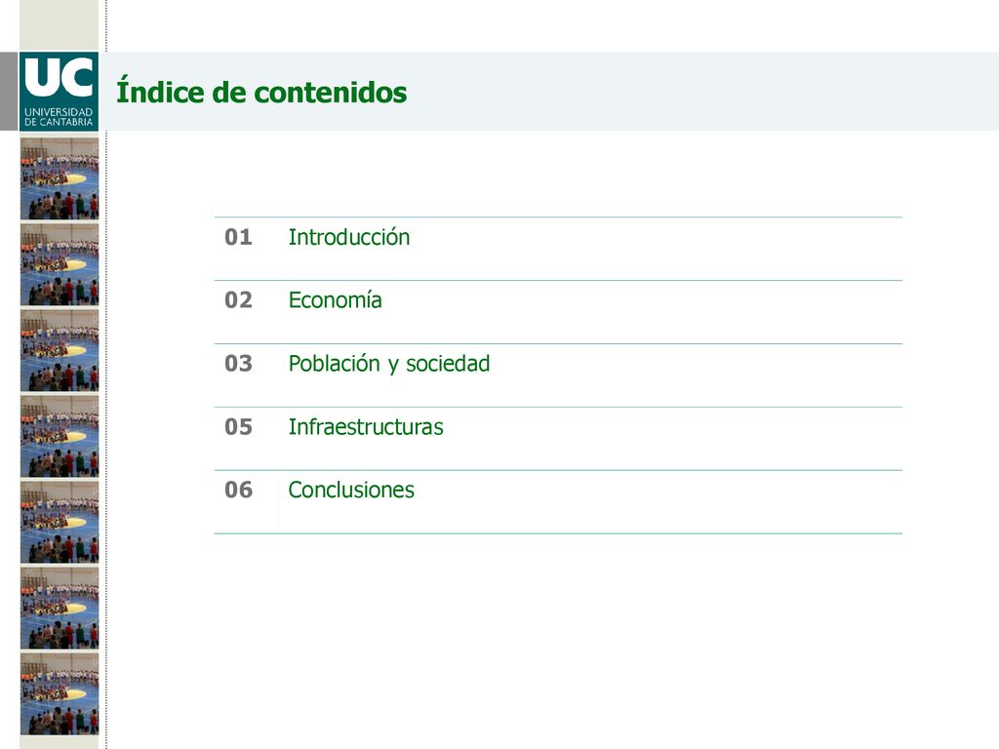Select the bottom sports hall photo in strip
This screenshot has height=749, width=999.
pos(60,694)
